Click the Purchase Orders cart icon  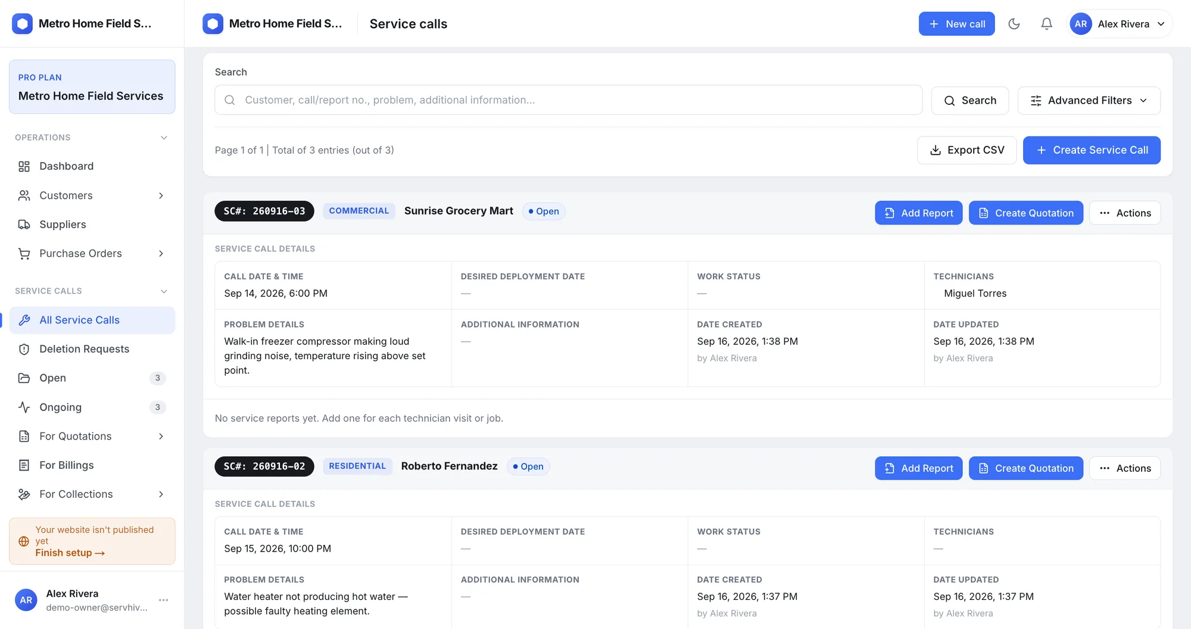pos(24,254)
